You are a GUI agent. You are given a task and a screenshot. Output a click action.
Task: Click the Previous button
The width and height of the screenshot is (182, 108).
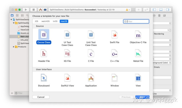[126, 97]
